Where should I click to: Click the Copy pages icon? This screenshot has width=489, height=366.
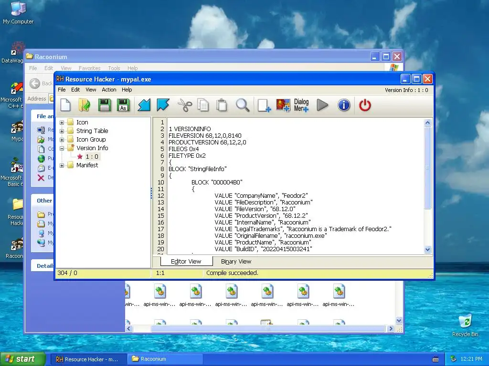point(202,105)
